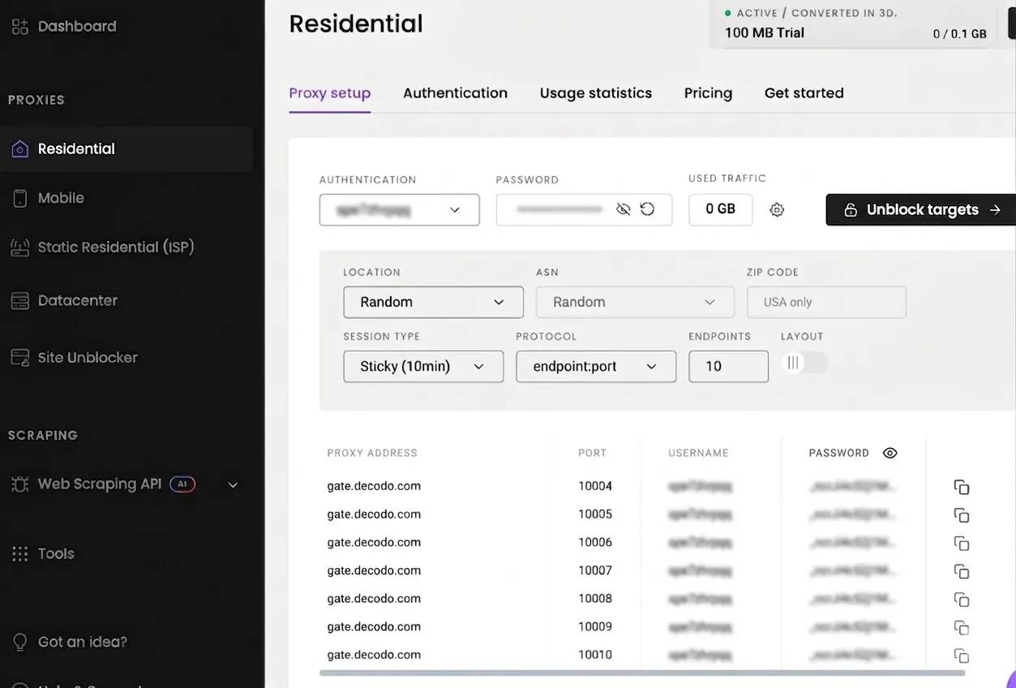Copy the port 10010 proxy row
Viewport: 1016px width, 688px height.
[962, 656]
